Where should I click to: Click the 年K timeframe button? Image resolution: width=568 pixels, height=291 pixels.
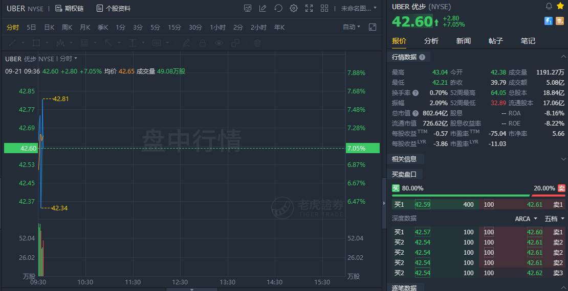pos(279,27)
